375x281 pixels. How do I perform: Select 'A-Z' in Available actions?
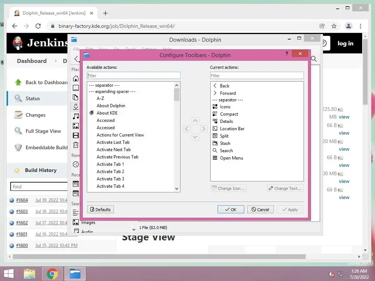100,98
